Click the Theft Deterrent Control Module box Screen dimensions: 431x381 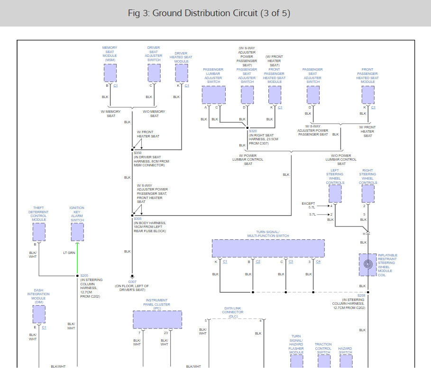click(39, 232)
